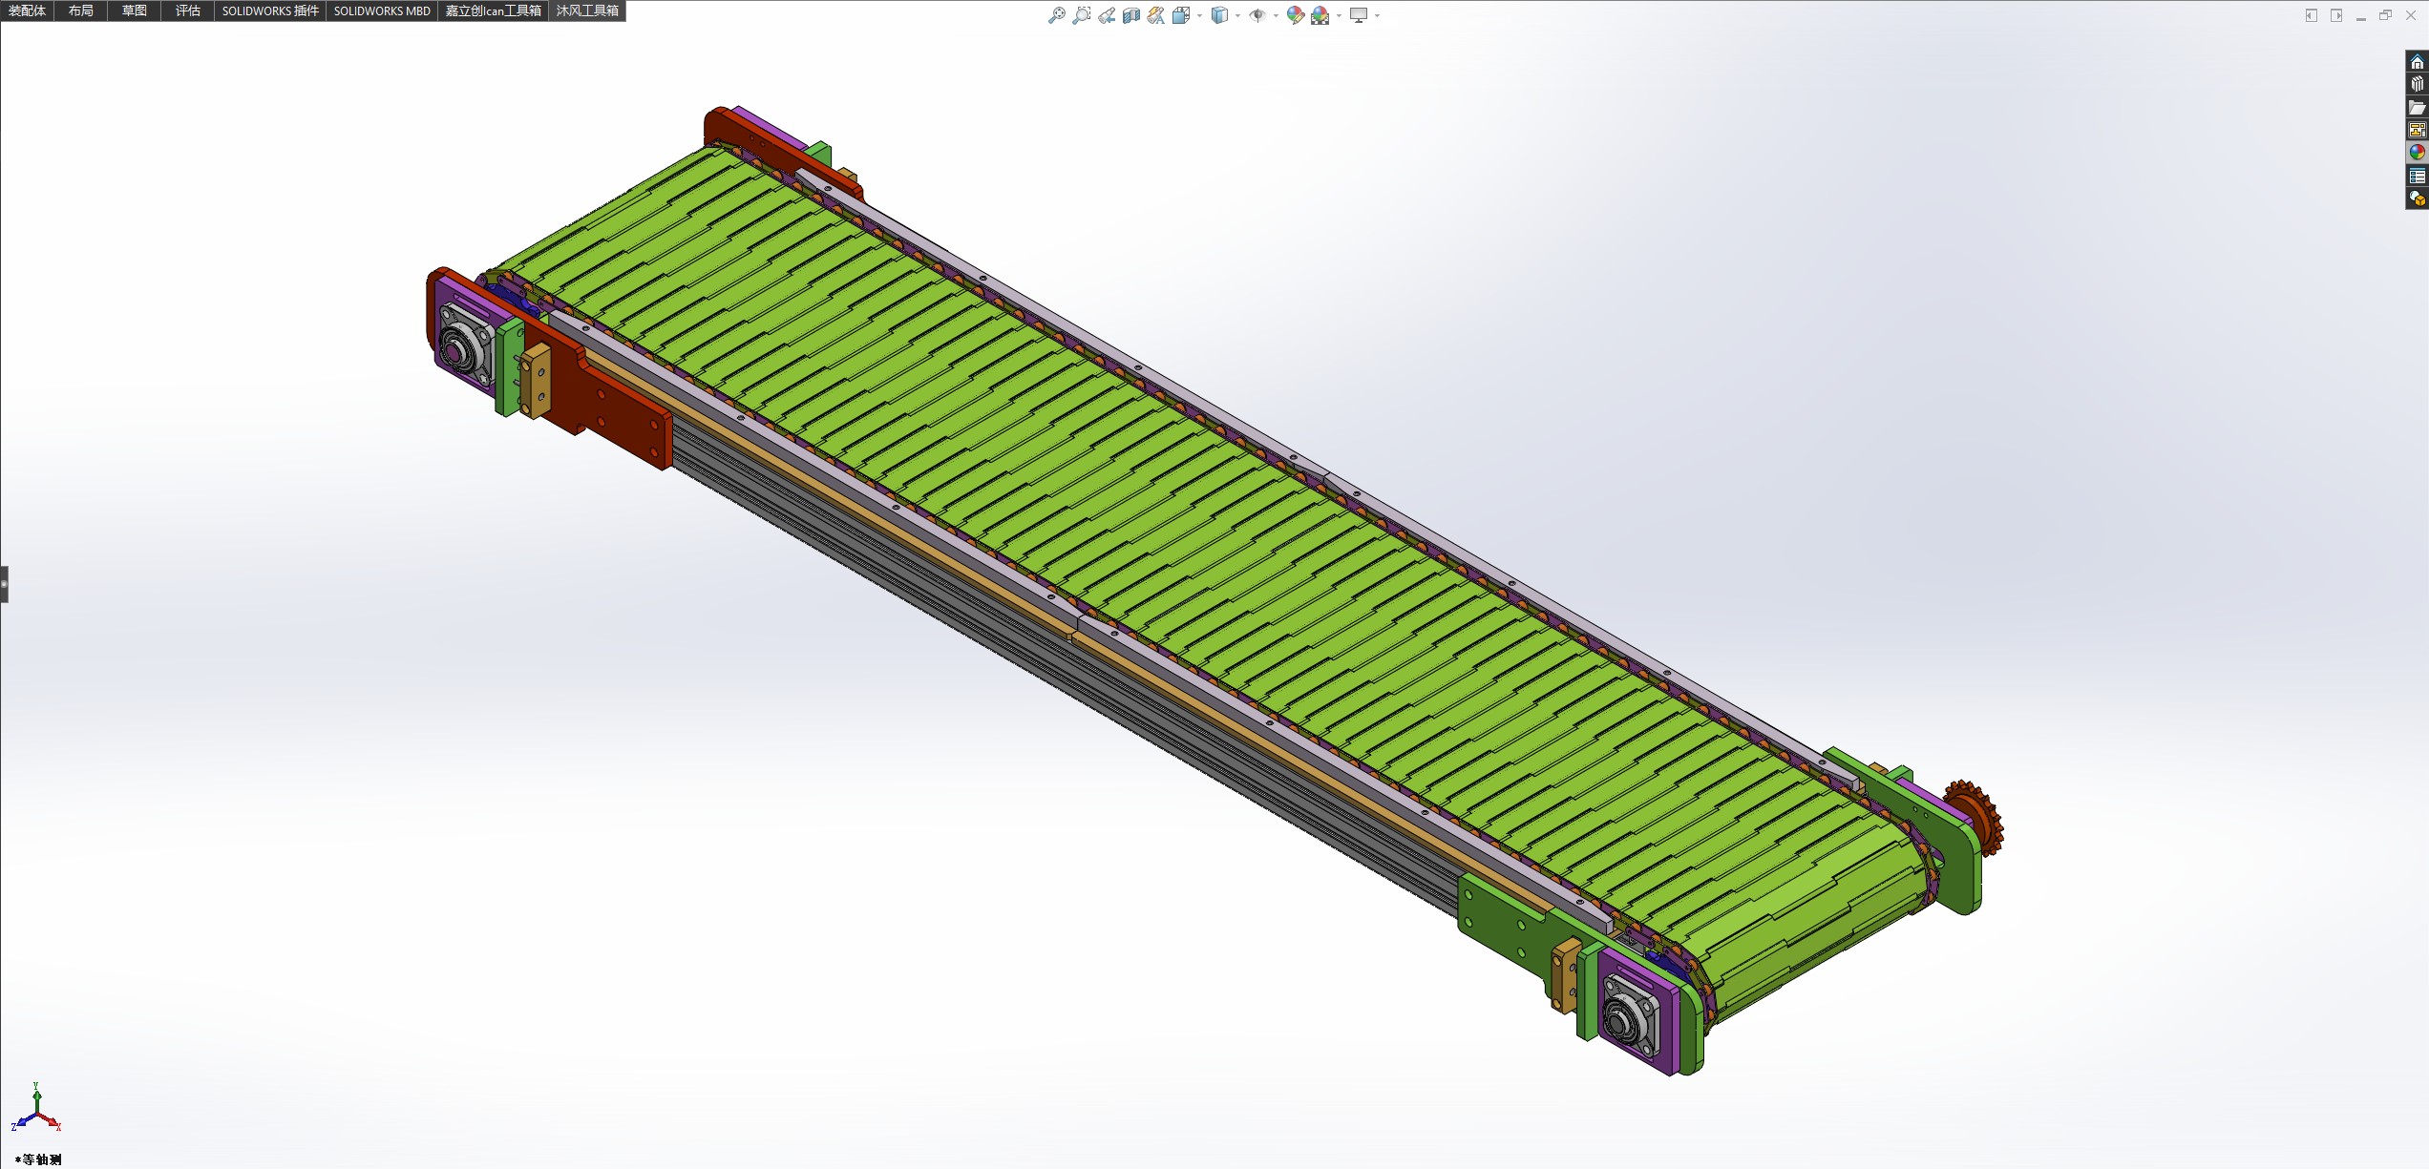Click the Previous View icon
The height and width of the screenshot is (1169, 2429).
point(1107,15)
